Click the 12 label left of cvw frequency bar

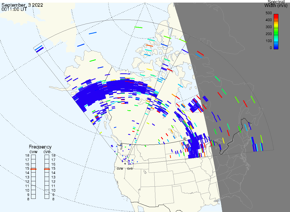click(27, 182)
